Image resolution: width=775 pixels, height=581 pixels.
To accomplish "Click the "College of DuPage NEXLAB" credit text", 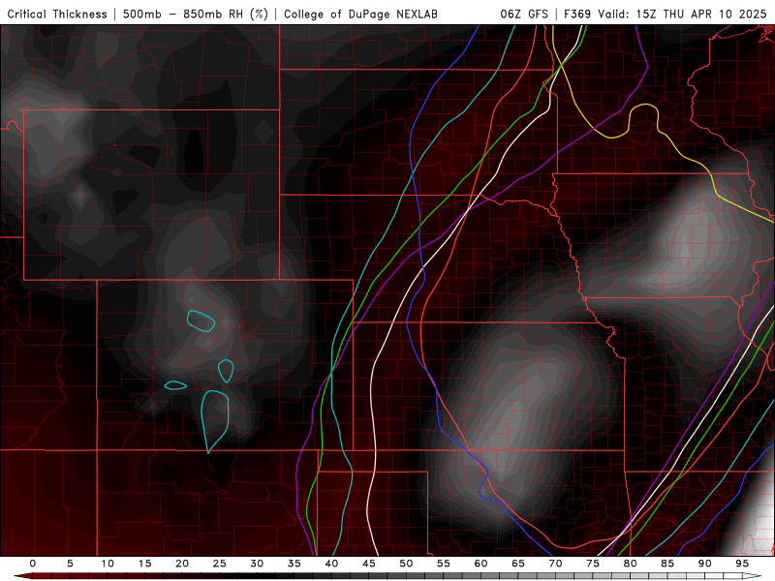I will click(x=360, y=14).
